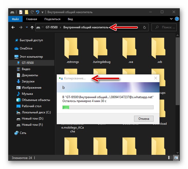The height and width of the screenshot is (169, 188).
Task: Go back with the left arrow
Action: pos(13,27)
